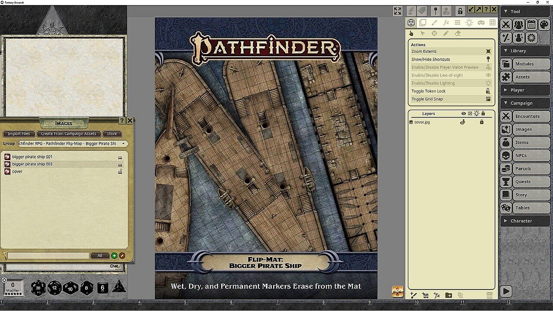Collapse the Tool sidebar section
This screenshot has height=311, width=553.
pos(525,12)
